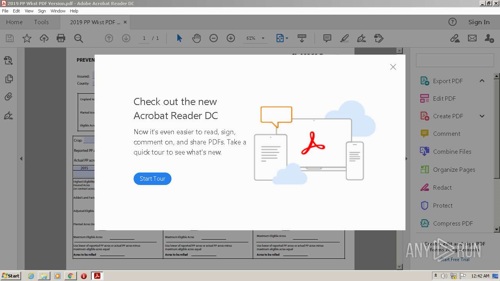Print the document with printer icon

[61, 38]
